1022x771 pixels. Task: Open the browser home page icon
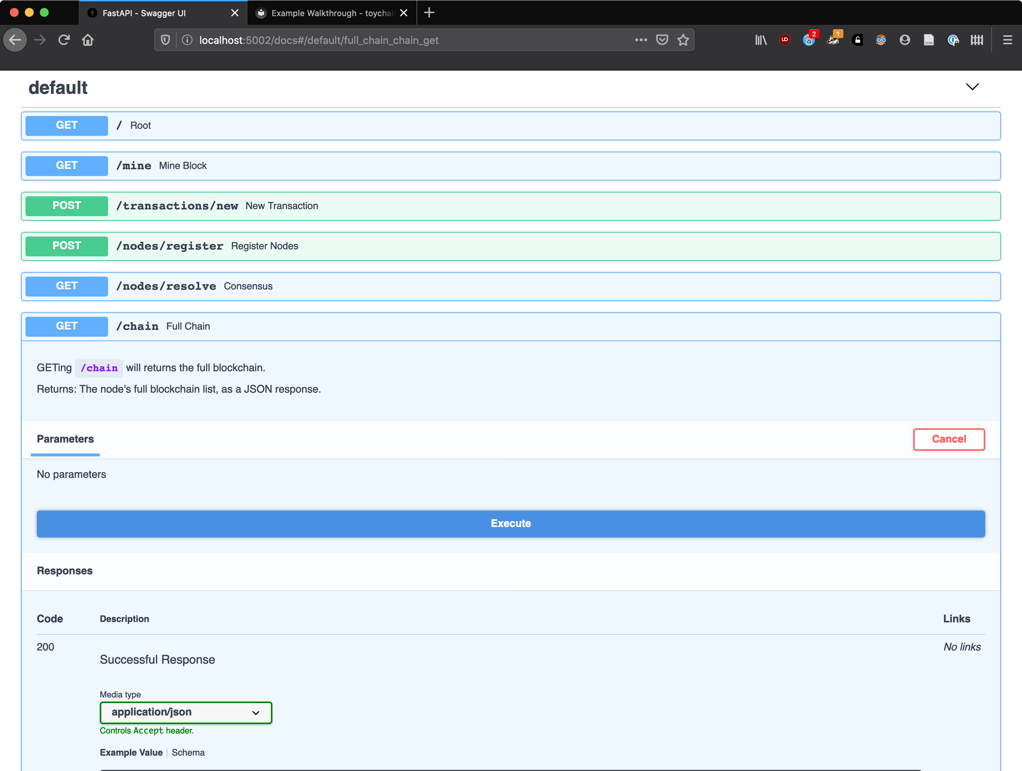pos(88,40)
